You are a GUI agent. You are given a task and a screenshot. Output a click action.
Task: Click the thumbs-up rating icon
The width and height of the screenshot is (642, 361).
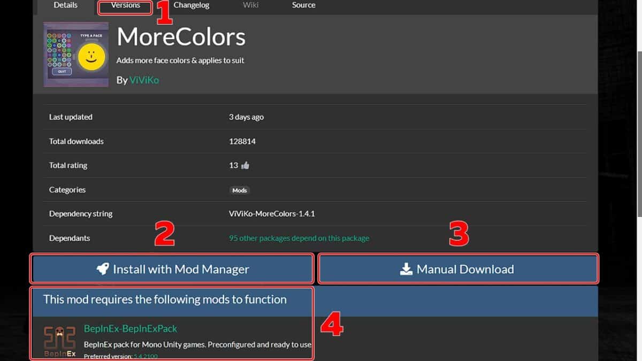point(246,166)
